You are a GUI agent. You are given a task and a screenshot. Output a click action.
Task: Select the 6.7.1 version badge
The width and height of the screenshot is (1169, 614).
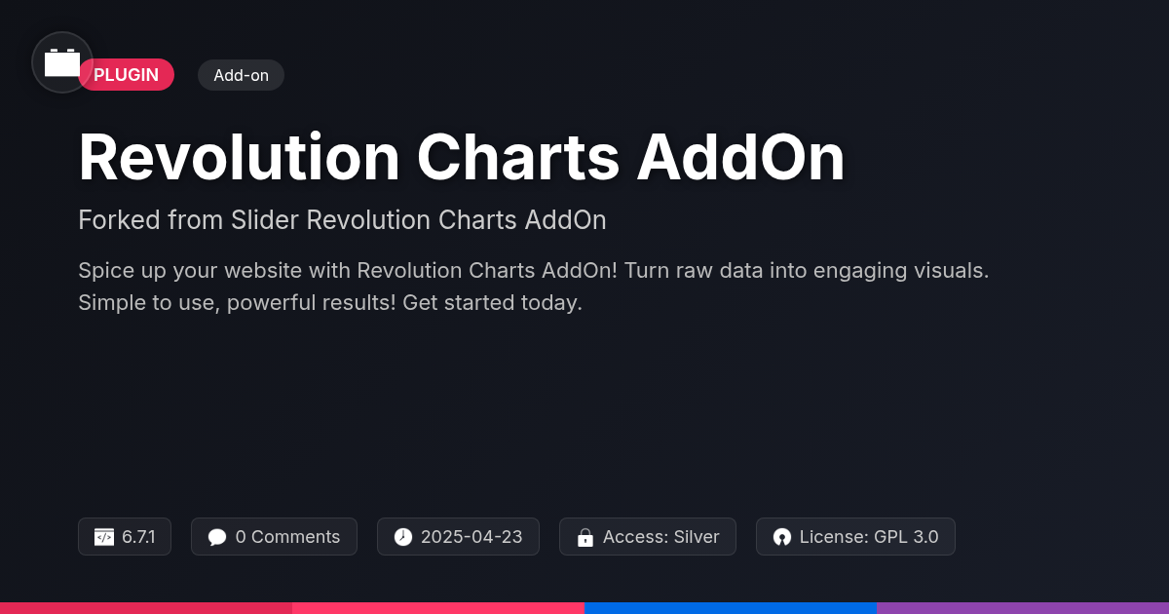[125, 537]
